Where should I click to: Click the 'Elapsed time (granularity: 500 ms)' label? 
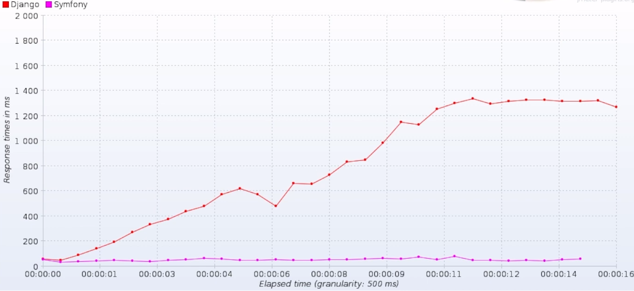coord(329,284)
